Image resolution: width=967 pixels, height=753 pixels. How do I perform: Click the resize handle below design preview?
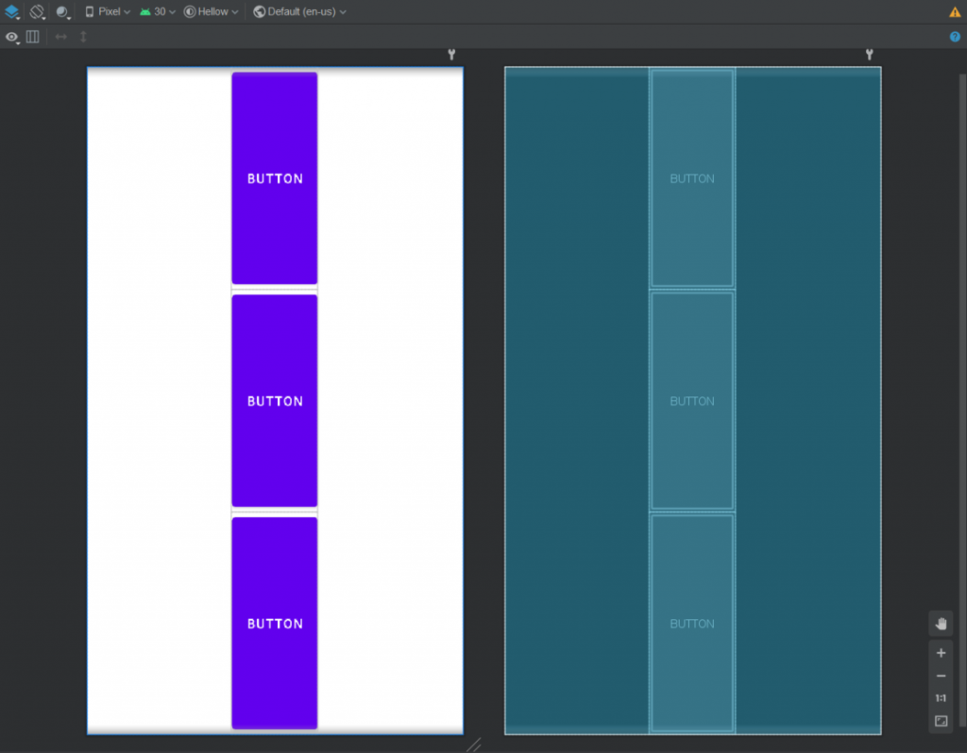(x=474, y=745)
